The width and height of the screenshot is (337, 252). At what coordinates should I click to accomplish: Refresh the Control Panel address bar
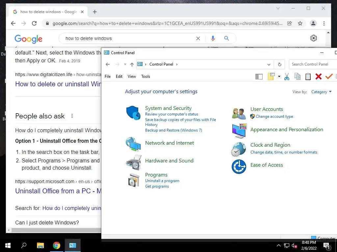point(280,64)
